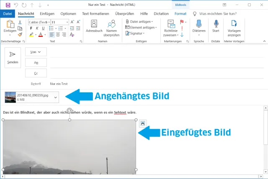Decrease the font size
268x179 pixels.
point(78,22)
